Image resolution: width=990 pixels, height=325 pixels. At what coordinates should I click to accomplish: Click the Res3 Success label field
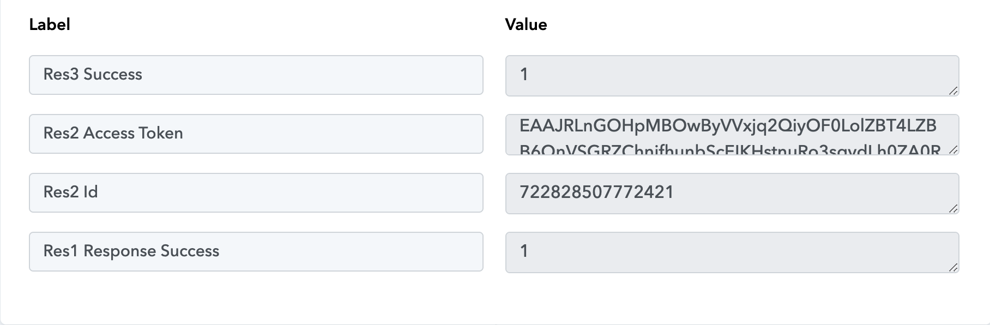pos(256,75)
